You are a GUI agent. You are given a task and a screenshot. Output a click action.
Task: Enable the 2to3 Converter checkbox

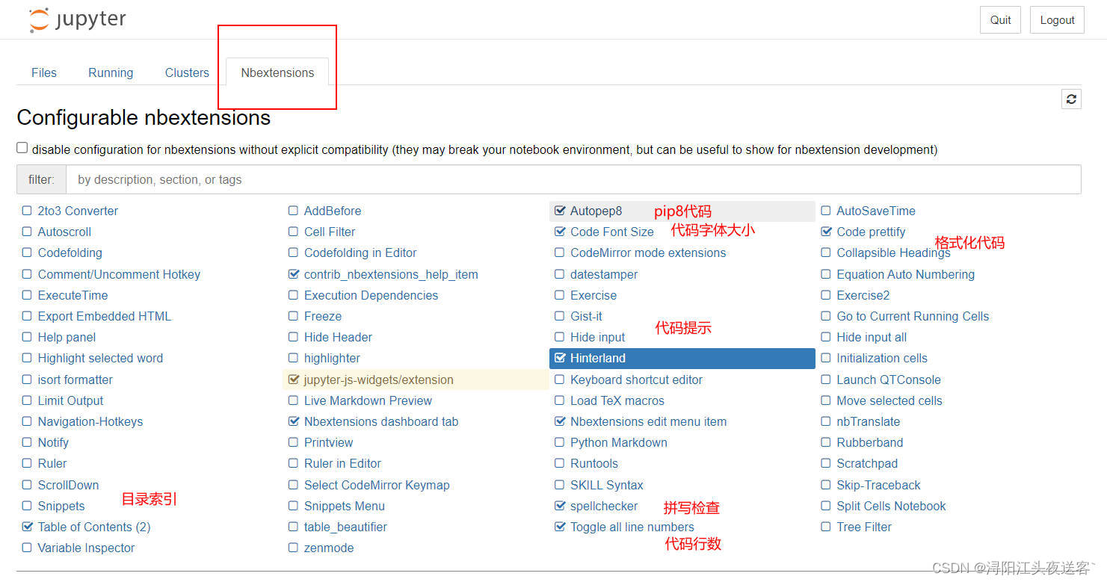pos(27,211)
